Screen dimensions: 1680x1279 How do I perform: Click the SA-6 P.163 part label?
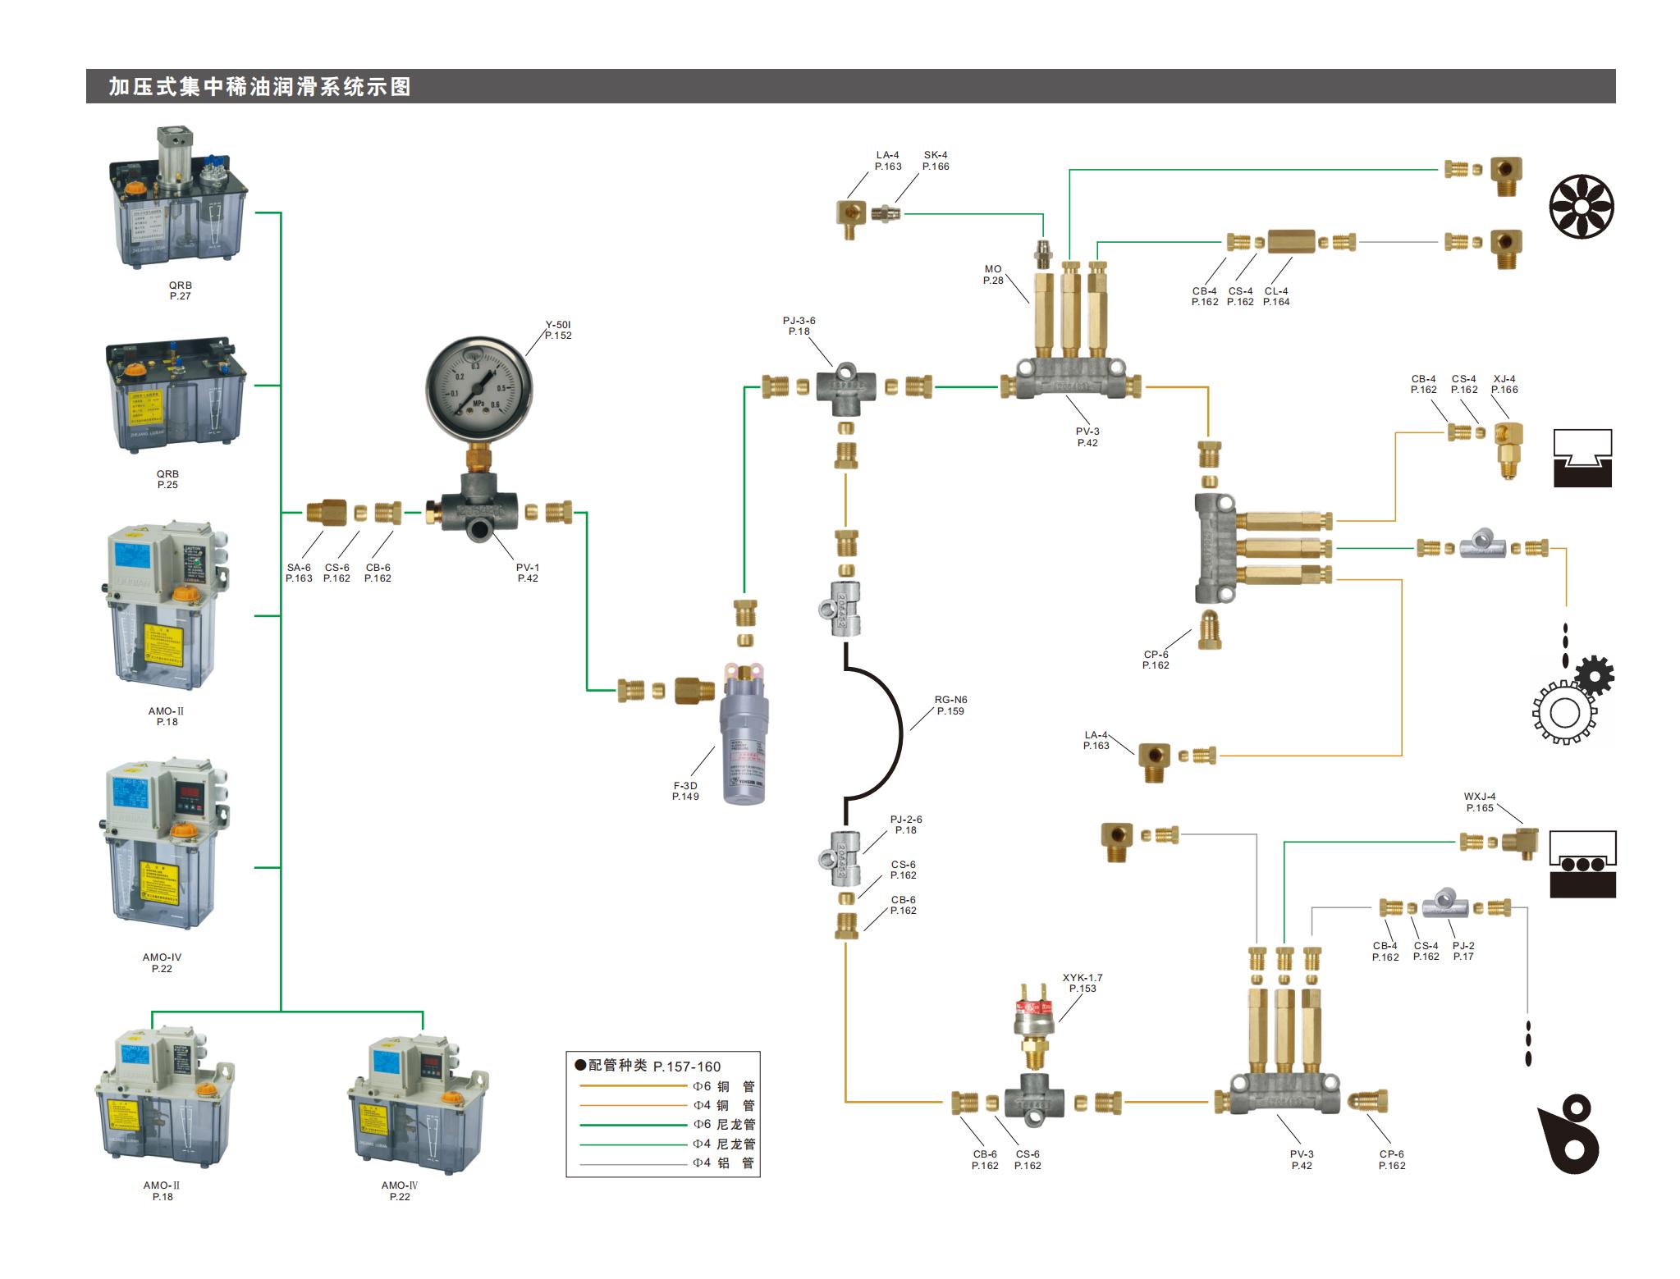pyautogui.click(x=299, y=573)
